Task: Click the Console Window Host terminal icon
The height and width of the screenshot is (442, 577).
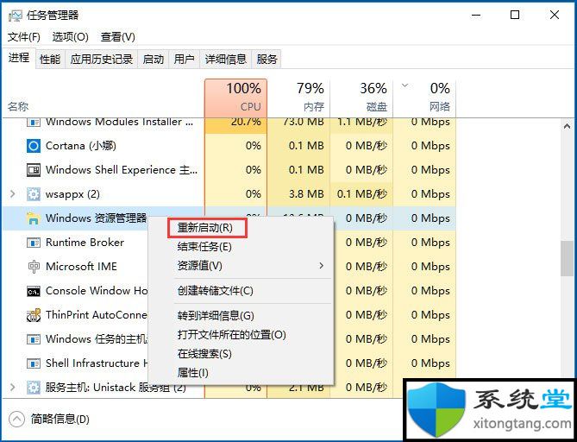Action: [34, 291]
